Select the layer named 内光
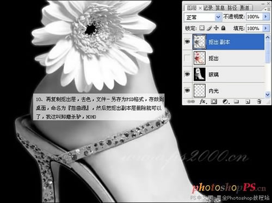 [x=214, y=91]
